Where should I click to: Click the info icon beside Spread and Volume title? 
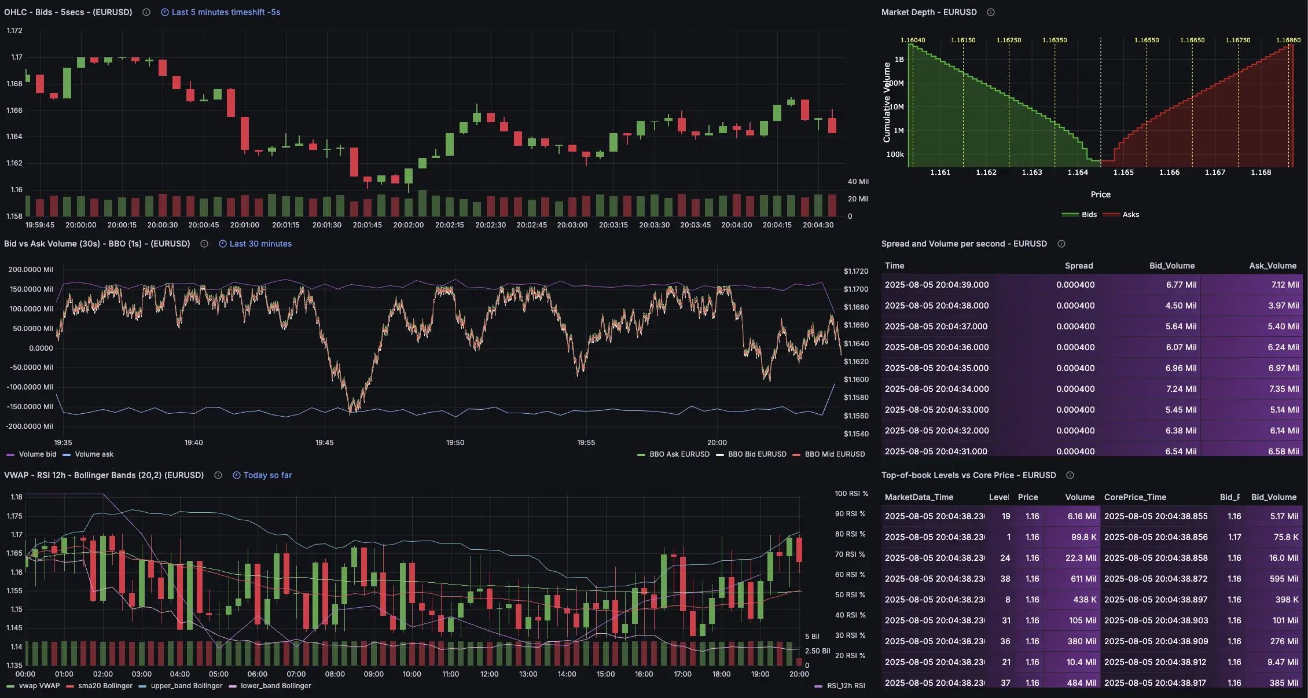click(1061, 244)
